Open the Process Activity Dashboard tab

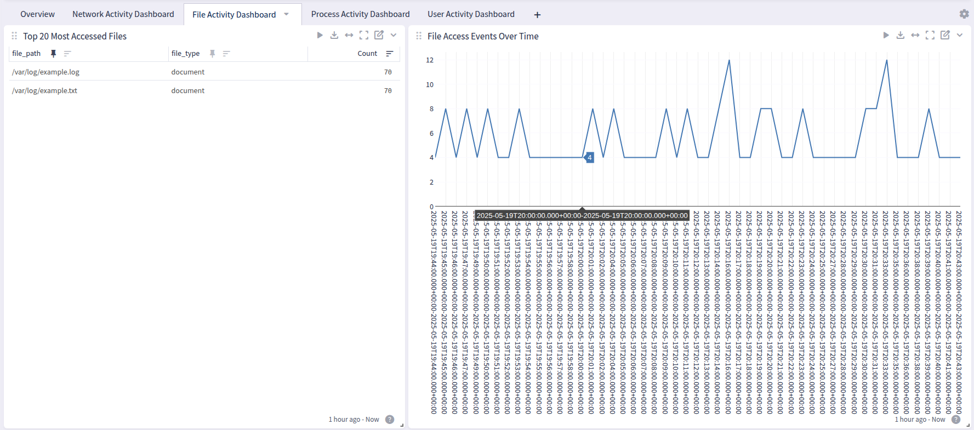(x=360, y=14)
